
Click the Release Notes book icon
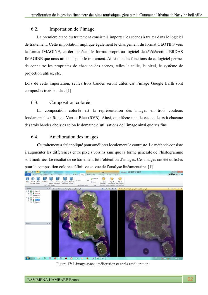(71, 178)
